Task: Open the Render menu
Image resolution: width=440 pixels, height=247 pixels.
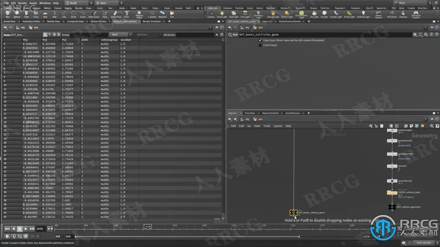Action: (x=22, y=3)
